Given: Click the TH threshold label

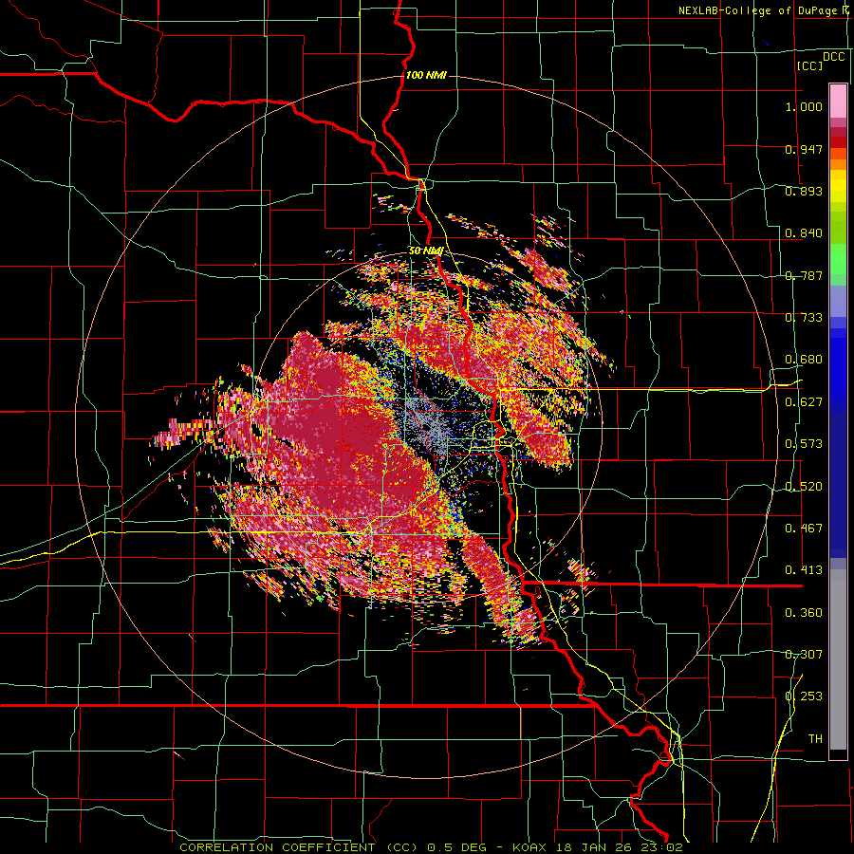Looking at the screenshot, I should [815, 739].
